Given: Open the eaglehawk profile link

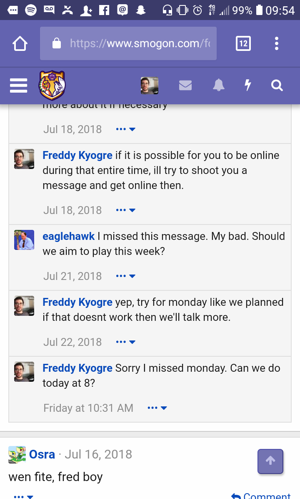Looking at the screenshot, I should coord(69,236).
